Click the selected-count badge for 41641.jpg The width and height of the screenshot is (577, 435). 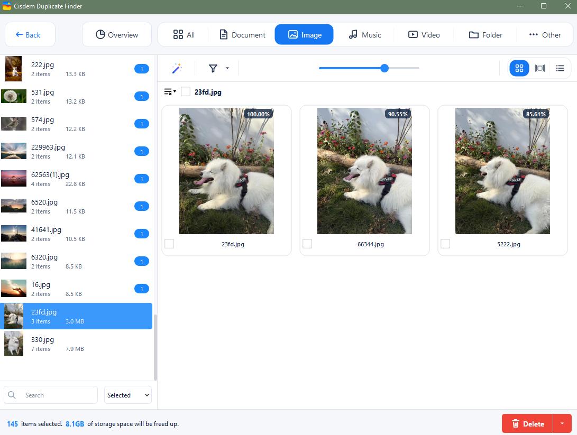(142, 234)
